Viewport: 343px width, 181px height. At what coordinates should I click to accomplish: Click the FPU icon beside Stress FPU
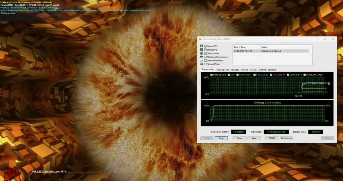point(201,50)
